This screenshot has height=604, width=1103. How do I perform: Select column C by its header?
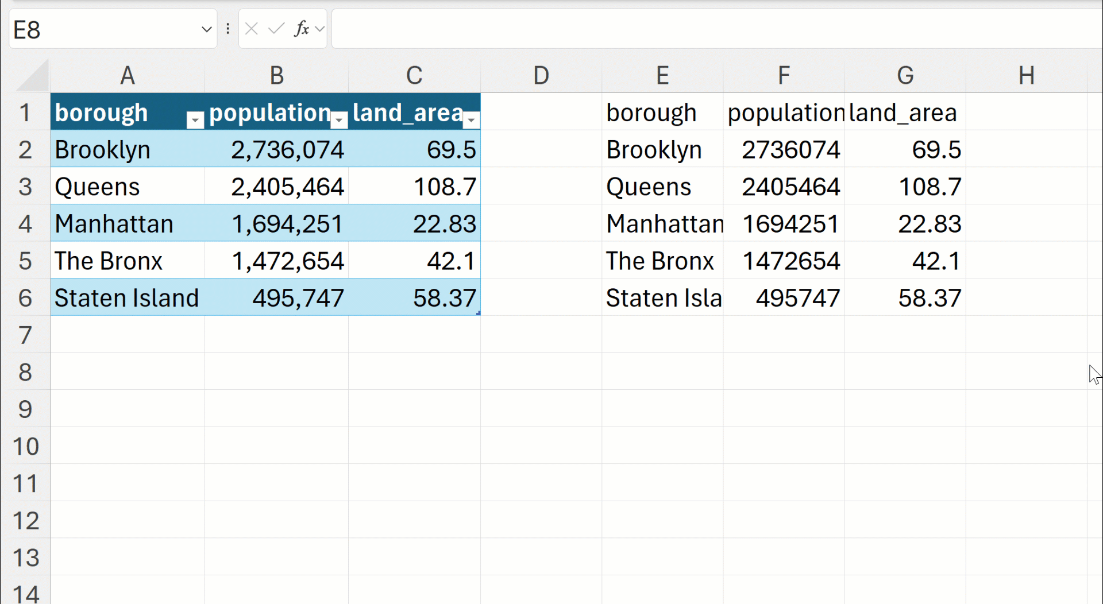coord(415,75)
